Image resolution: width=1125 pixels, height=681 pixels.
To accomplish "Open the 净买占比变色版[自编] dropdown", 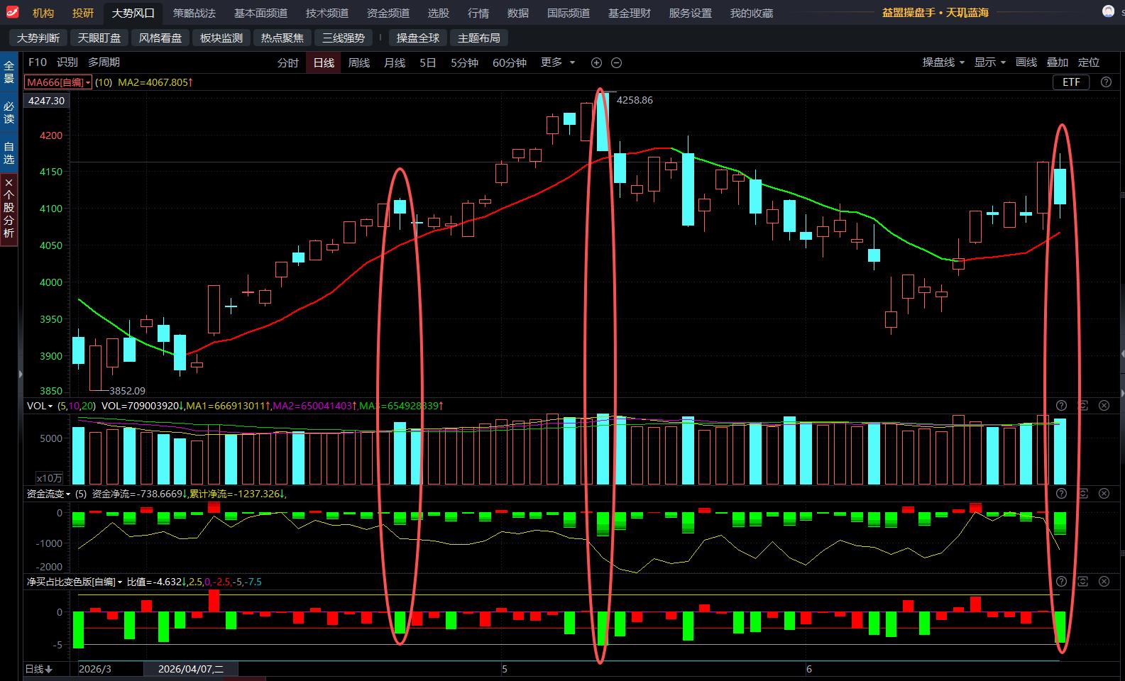I will coord(74,582).
